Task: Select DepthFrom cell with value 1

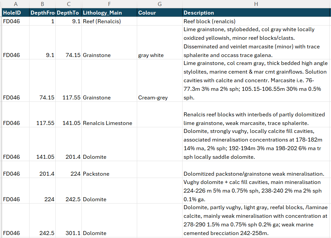Action: pyautogui.click(x=42, y=21)
